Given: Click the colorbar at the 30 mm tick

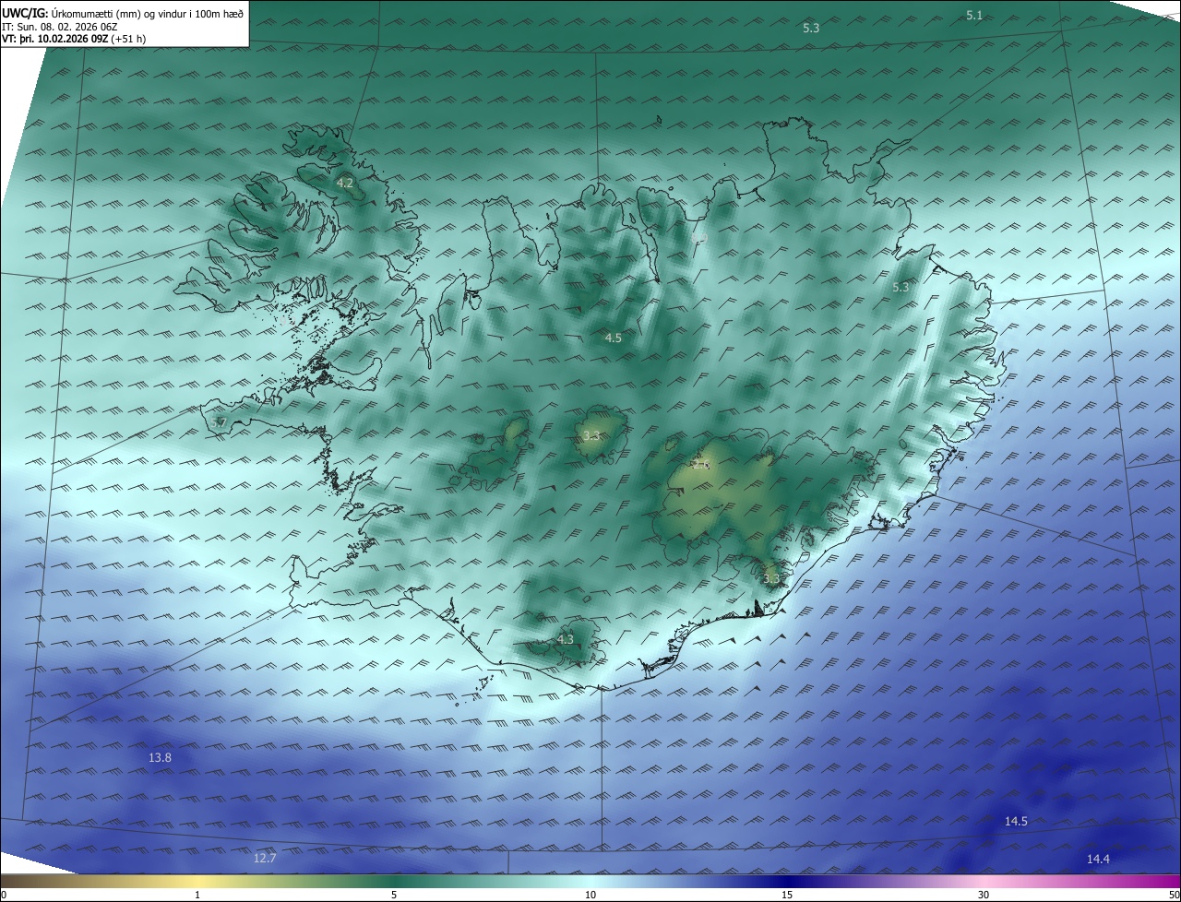Looking at the screenshot, I should [x=984, y=895].
